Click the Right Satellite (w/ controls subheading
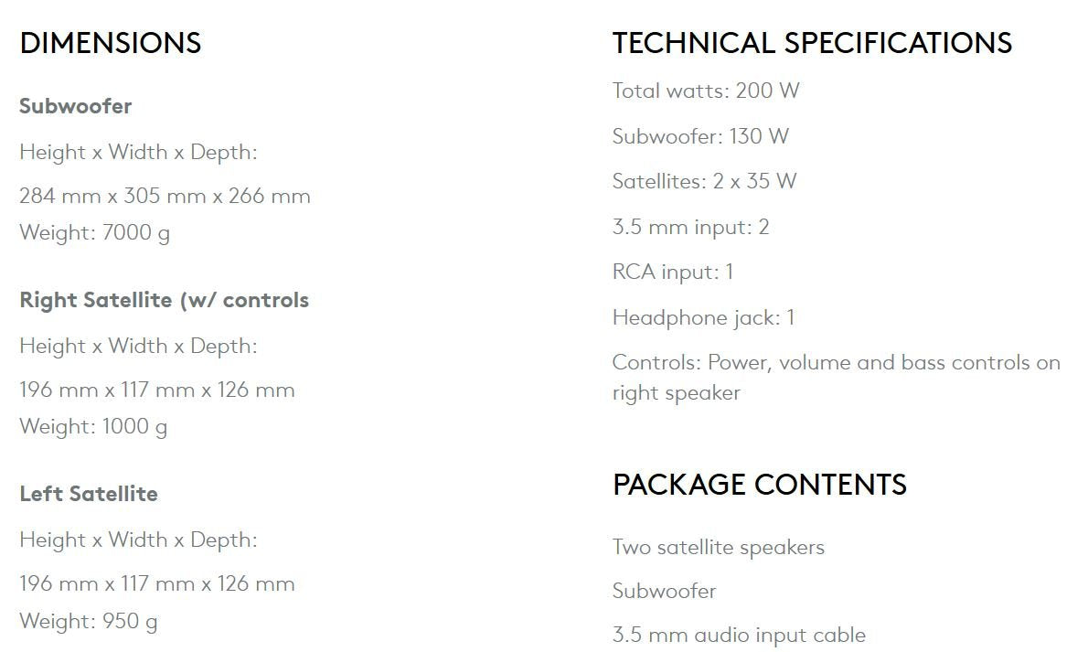The image size is (1088, 652). point(165,300)
